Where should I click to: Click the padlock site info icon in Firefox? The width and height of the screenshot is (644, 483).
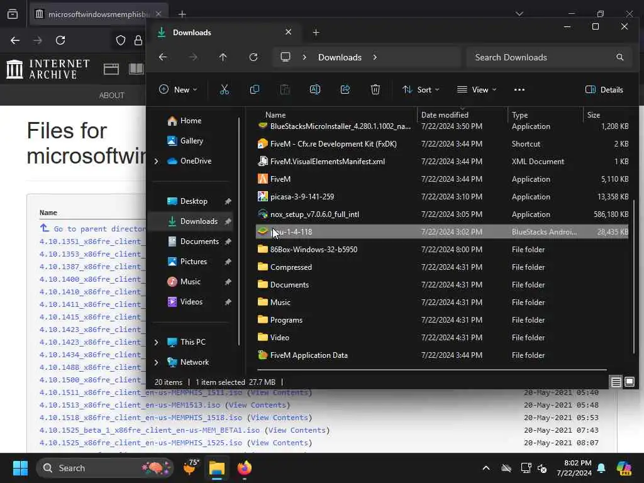(x=138, y=40)
